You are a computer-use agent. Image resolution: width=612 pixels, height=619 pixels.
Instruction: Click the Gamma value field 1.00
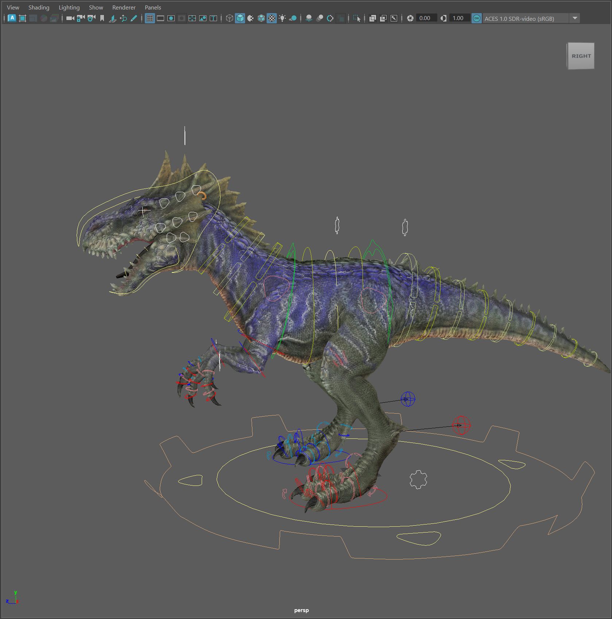pyautogui.click(x=459, y=18)
